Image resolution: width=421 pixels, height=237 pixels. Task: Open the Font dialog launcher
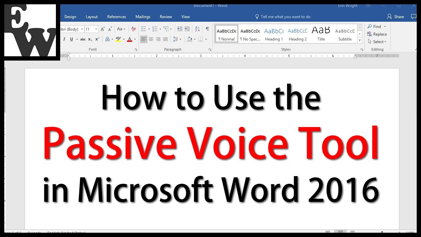(x=136, y=50)
